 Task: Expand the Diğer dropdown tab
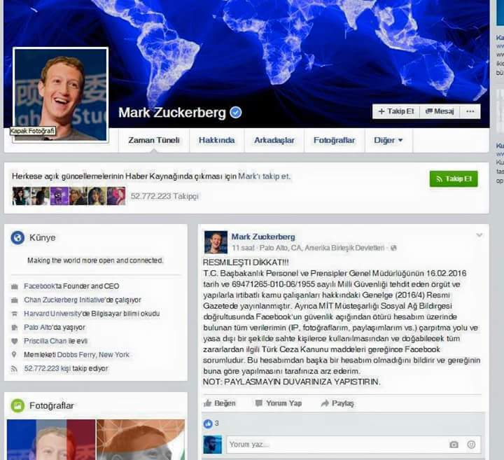(x=388, y=140)
